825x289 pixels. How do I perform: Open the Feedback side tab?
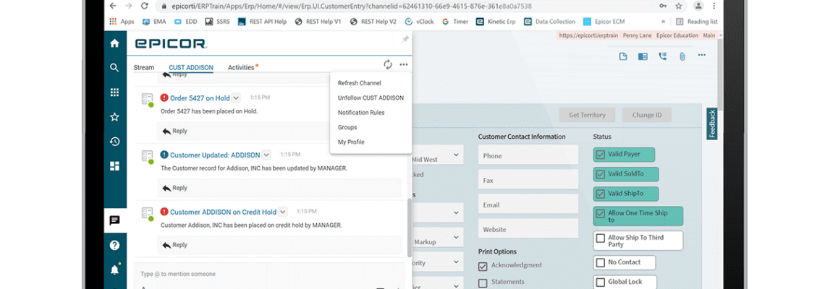click(x=712, y=124)
